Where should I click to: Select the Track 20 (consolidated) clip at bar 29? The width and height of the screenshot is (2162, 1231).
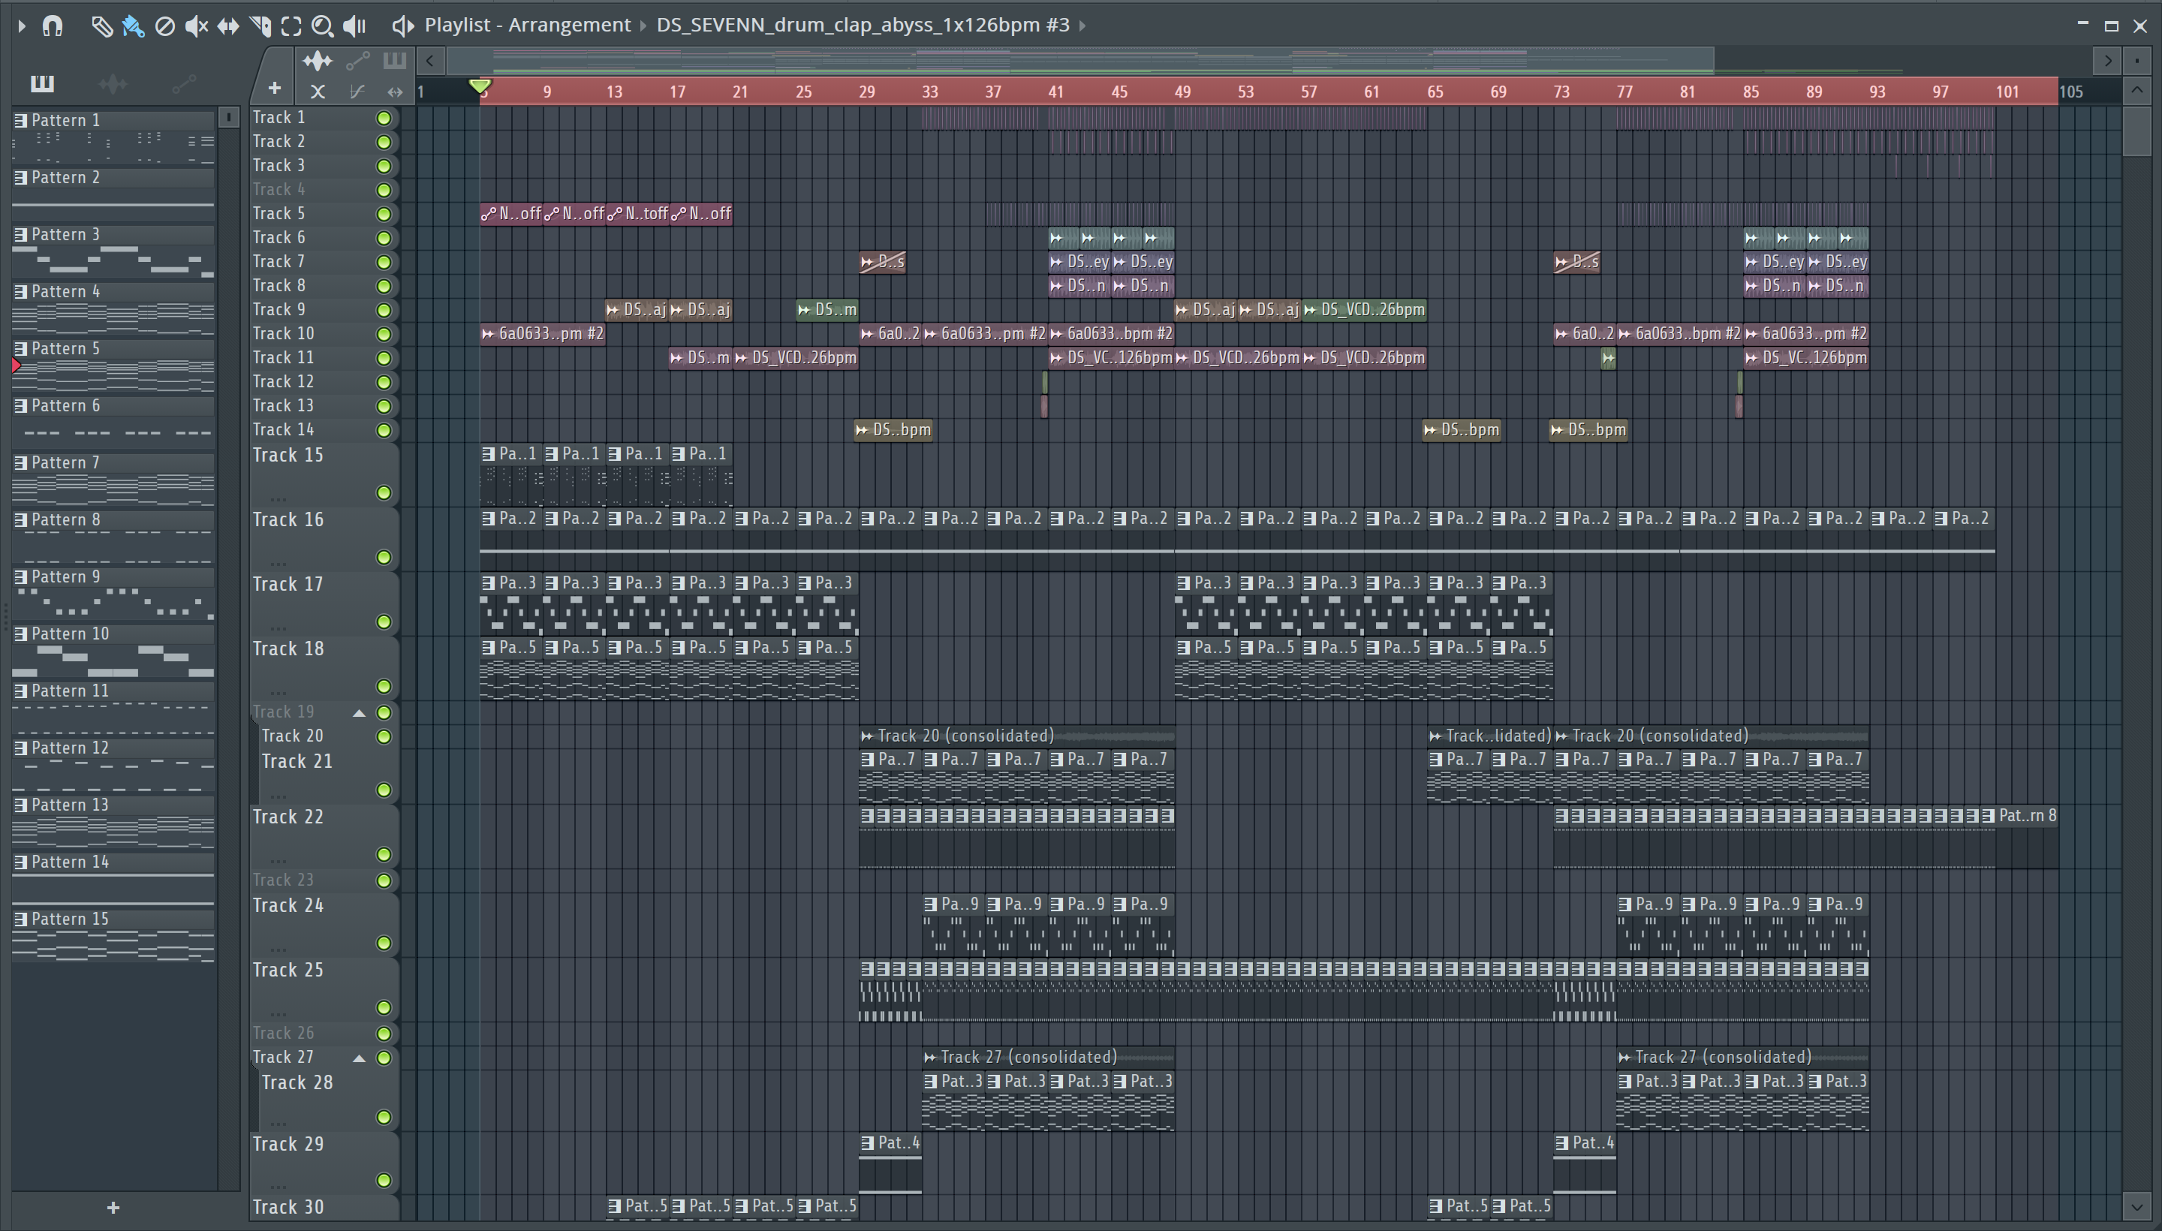tap(1016, 736)
